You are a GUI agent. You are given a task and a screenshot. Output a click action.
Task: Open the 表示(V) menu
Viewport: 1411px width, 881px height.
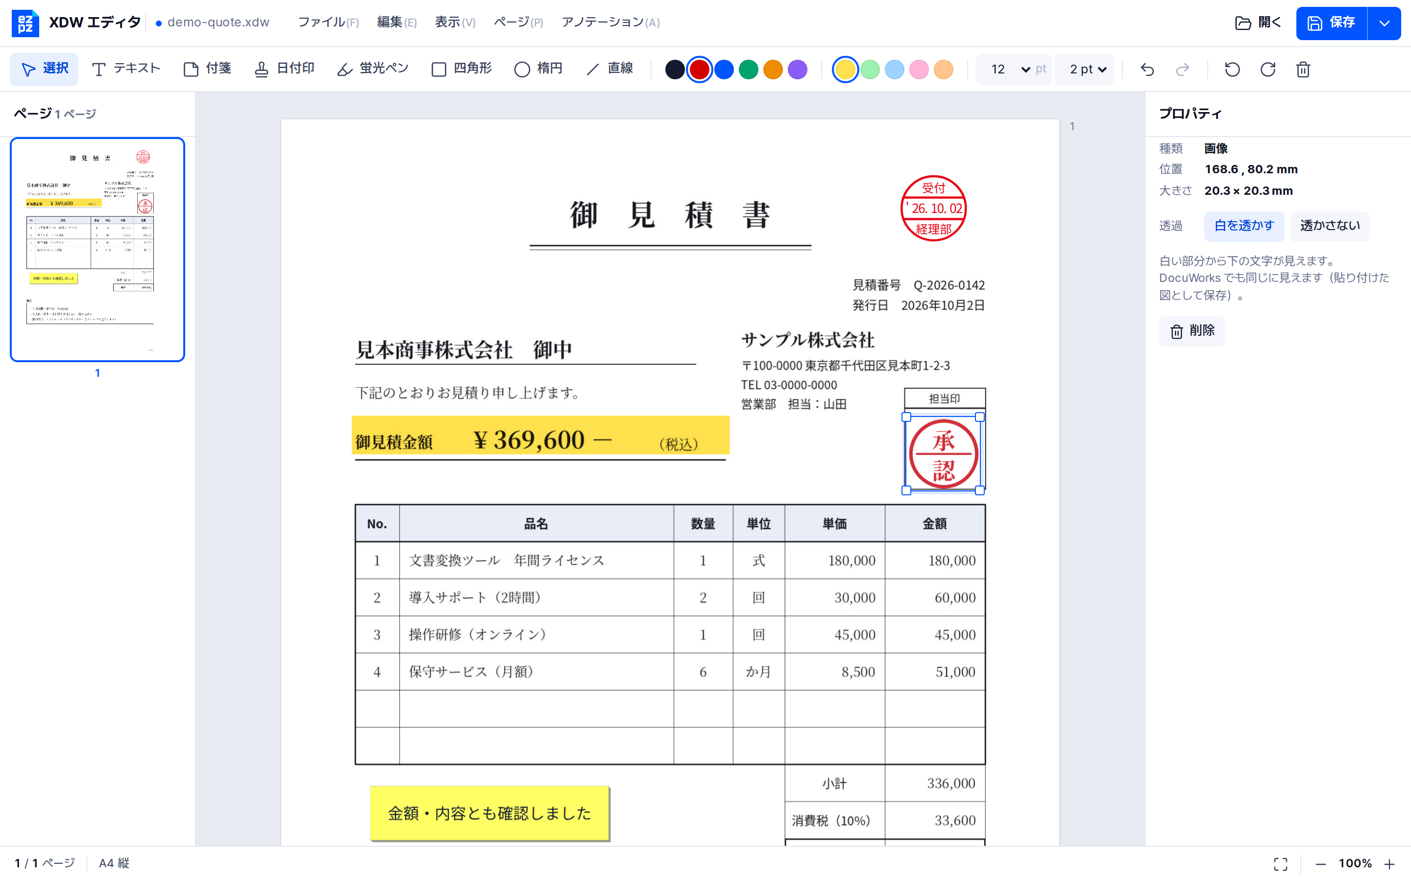(x=455, y=23)
